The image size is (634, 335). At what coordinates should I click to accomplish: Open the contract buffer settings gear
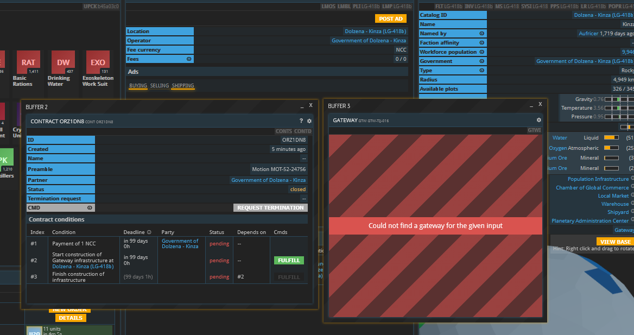tap(309, 121)
